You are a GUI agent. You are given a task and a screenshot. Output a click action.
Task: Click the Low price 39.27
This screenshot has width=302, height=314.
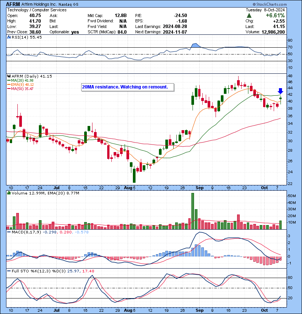(x=35, y=26)
